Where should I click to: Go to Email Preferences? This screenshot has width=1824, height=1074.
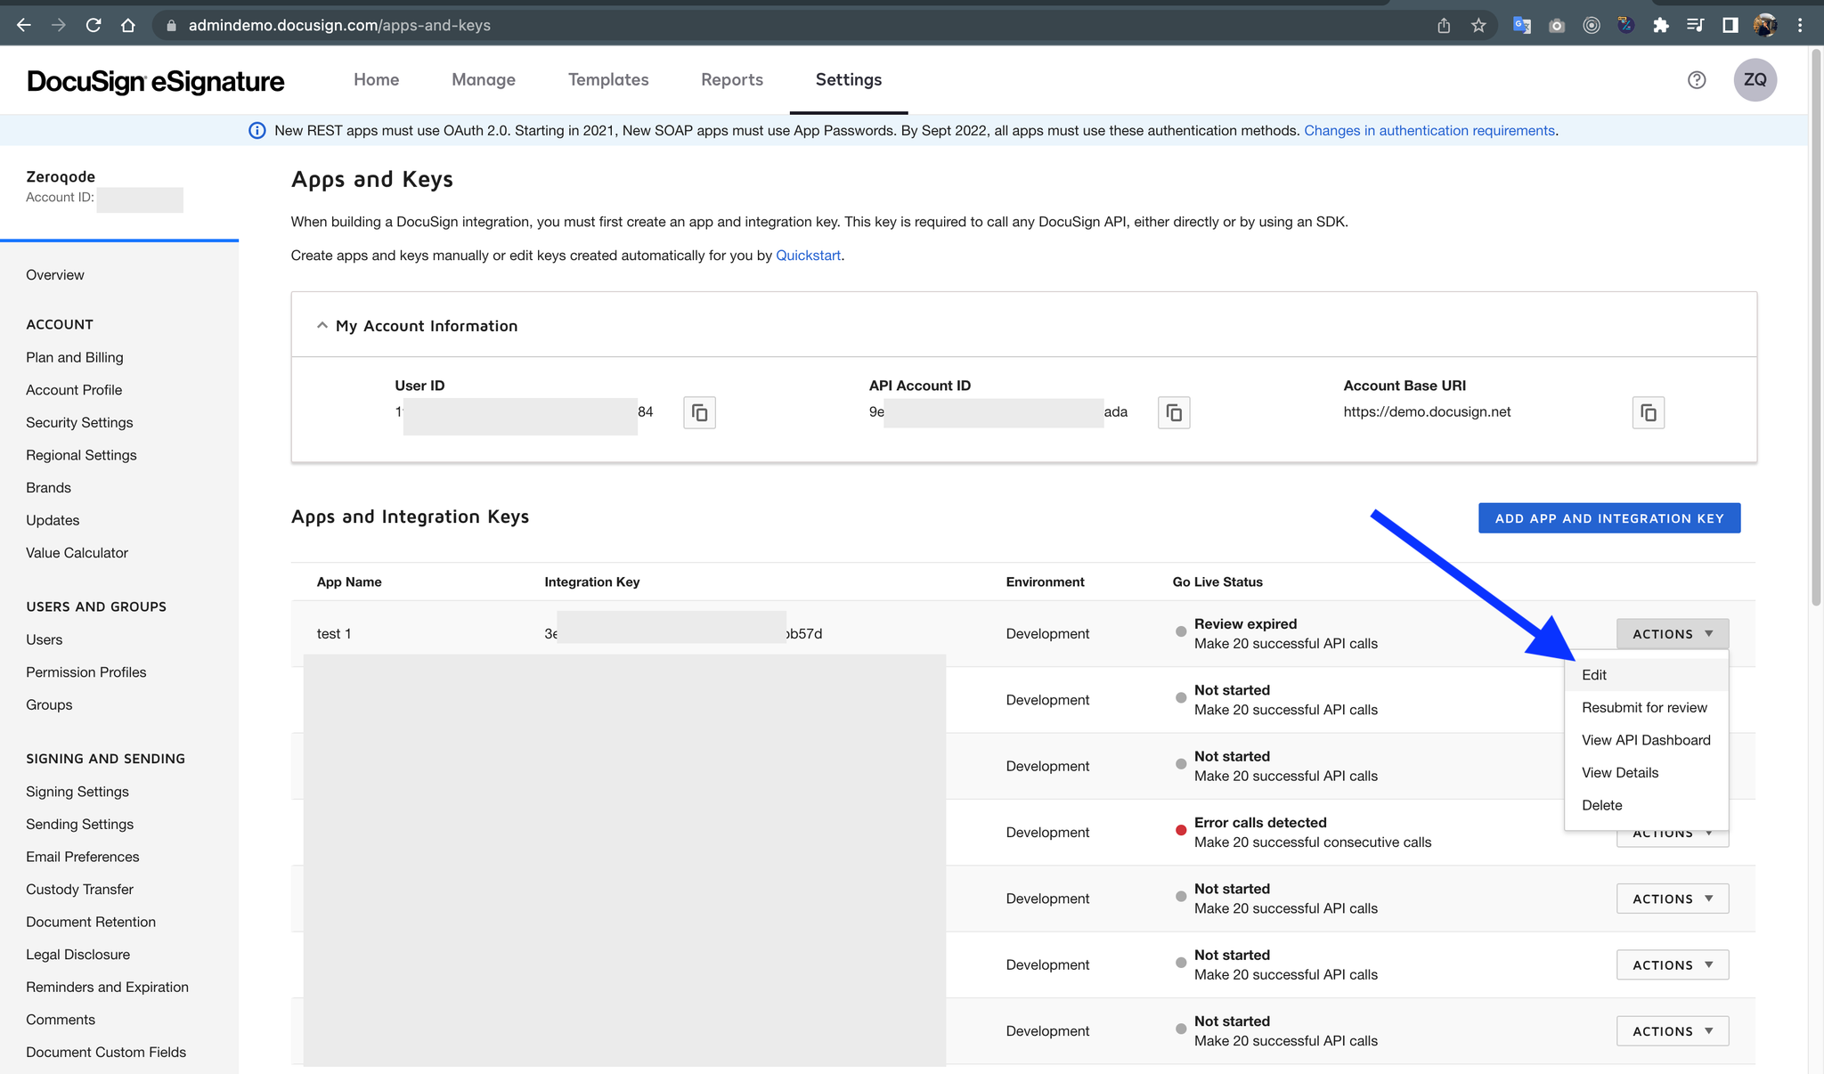83,857
